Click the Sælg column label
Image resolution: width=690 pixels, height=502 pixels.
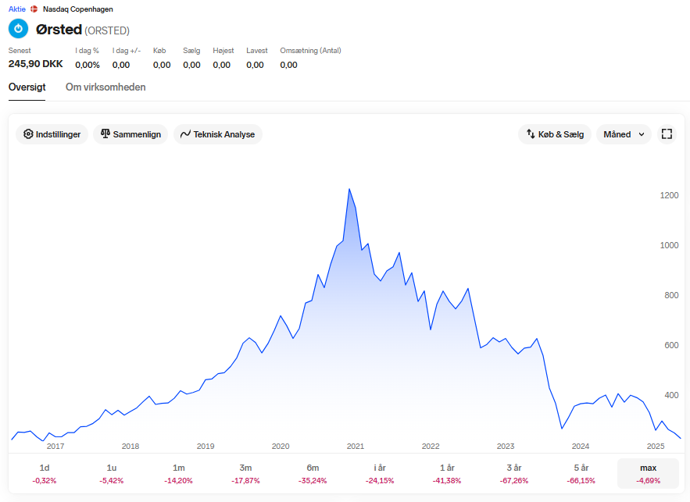coord(191,51)
